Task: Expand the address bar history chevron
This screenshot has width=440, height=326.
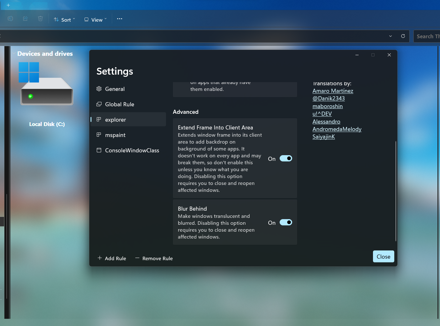Action: point(390,36)
